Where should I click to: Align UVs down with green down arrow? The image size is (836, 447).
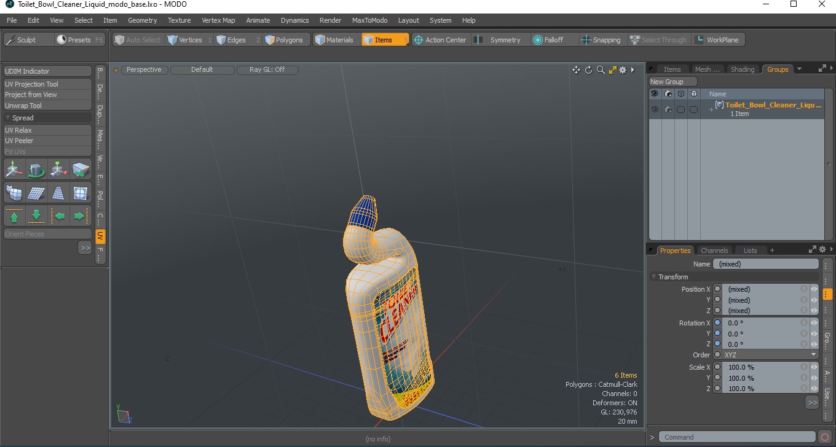[36, 216]
